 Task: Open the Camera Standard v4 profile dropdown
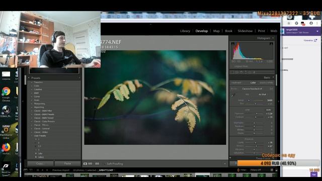(x=252, y=89)
